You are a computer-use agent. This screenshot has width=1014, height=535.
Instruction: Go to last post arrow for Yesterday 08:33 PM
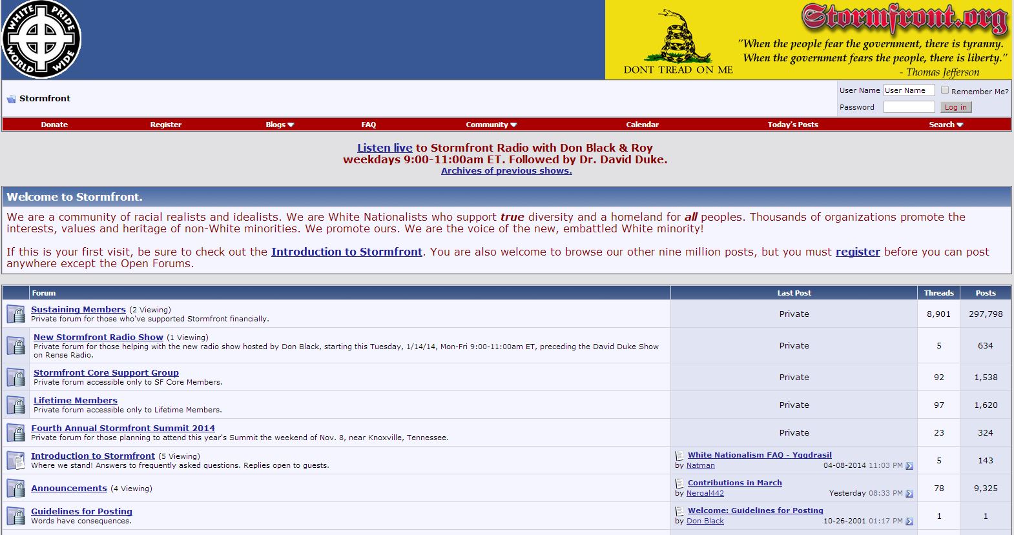pyautogui.click(x=909, y=494)
